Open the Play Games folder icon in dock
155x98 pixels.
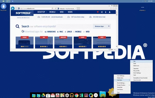pos(103,94)
